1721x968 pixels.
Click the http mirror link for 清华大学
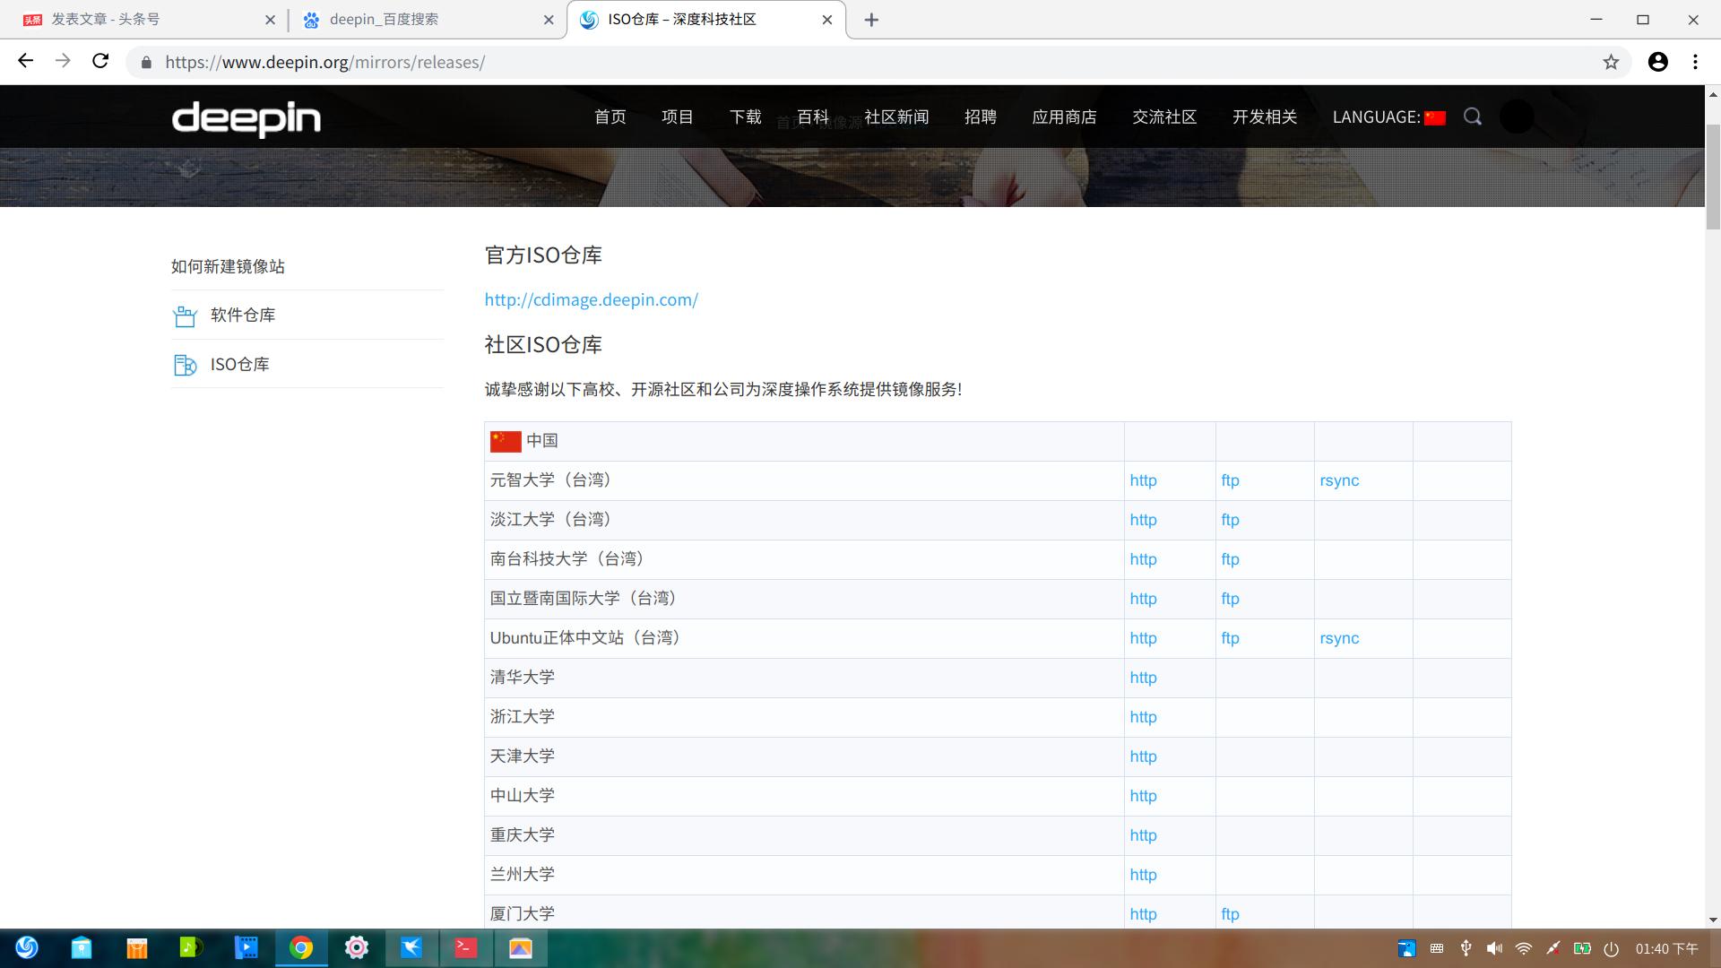[x=1143, y=678]
